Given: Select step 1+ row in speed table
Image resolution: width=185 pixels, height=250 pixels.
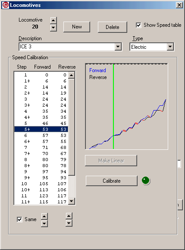Looking at the screenshot, I should tap(41, 81).
